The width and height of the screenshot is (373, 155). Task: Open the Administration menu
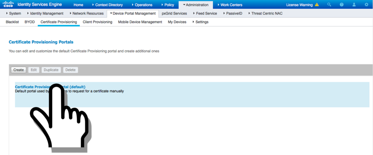click(195, 5)
